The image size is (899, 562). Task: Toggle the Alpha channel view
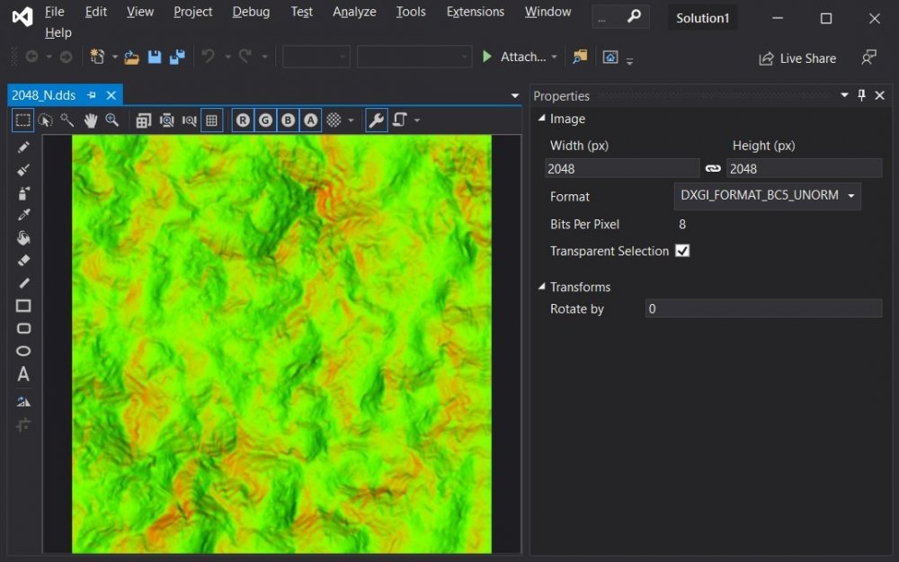[x=310, y=120]
